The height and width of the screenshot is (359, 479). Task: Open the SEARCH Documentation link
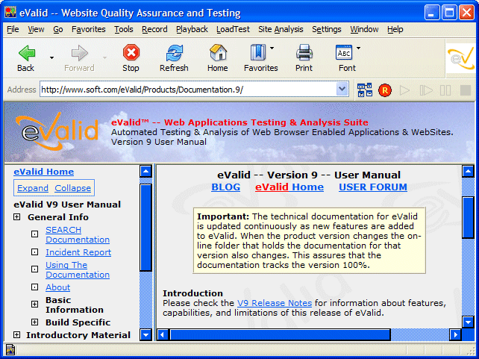(78, 234)
